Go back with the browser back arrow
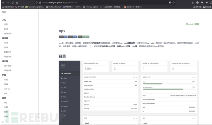 [x=3, y=2]
